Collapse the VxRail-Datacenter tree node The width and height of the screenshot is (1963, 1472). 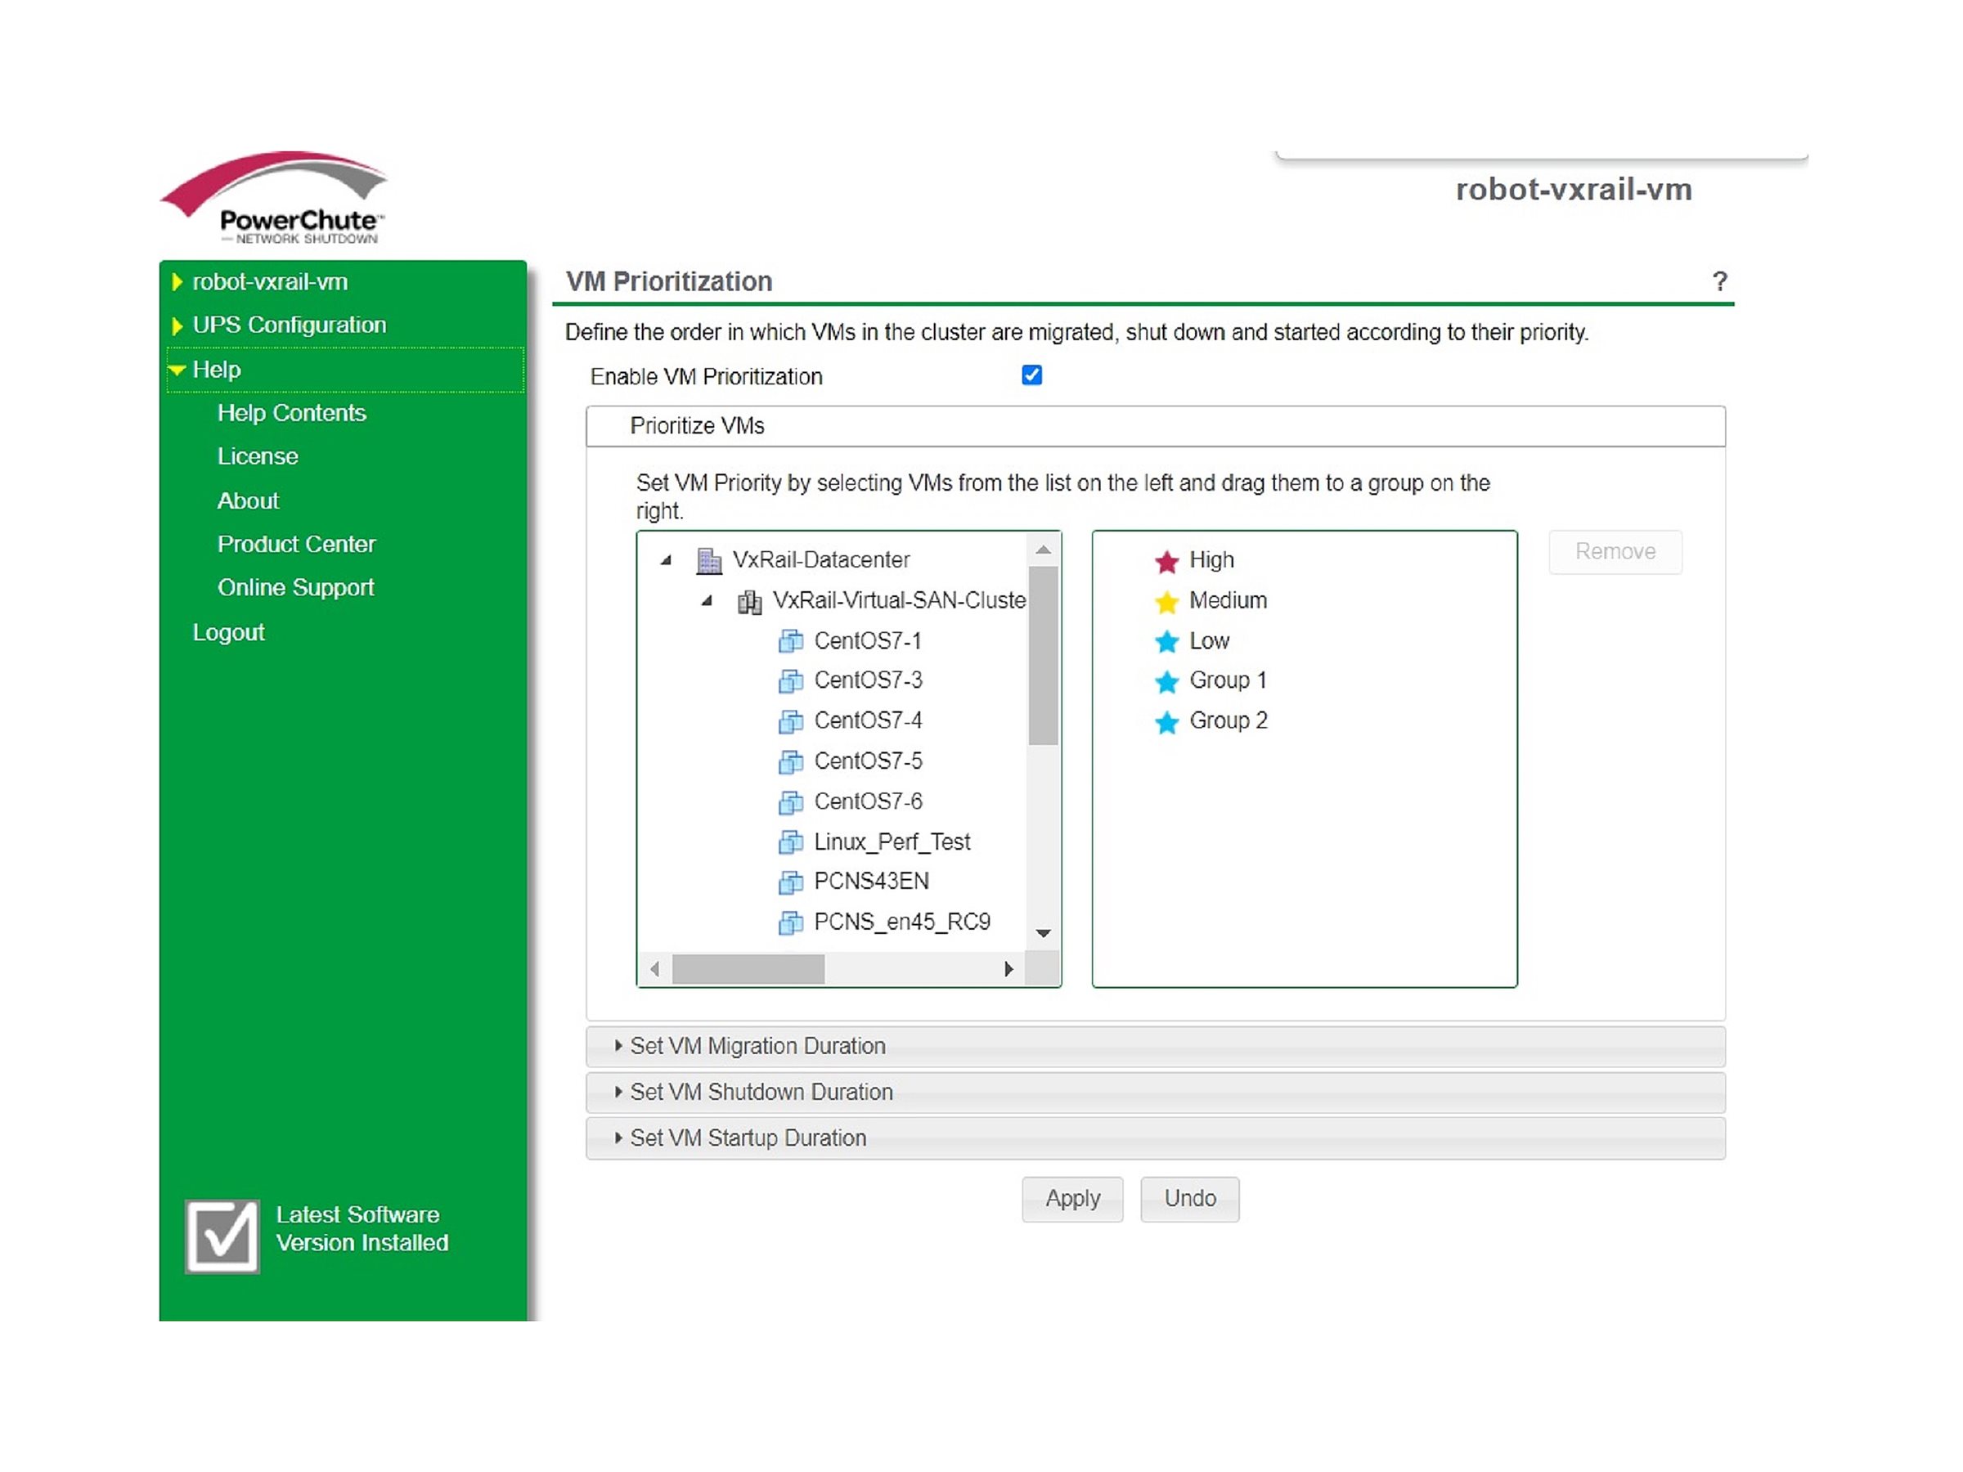coord(666,560)
